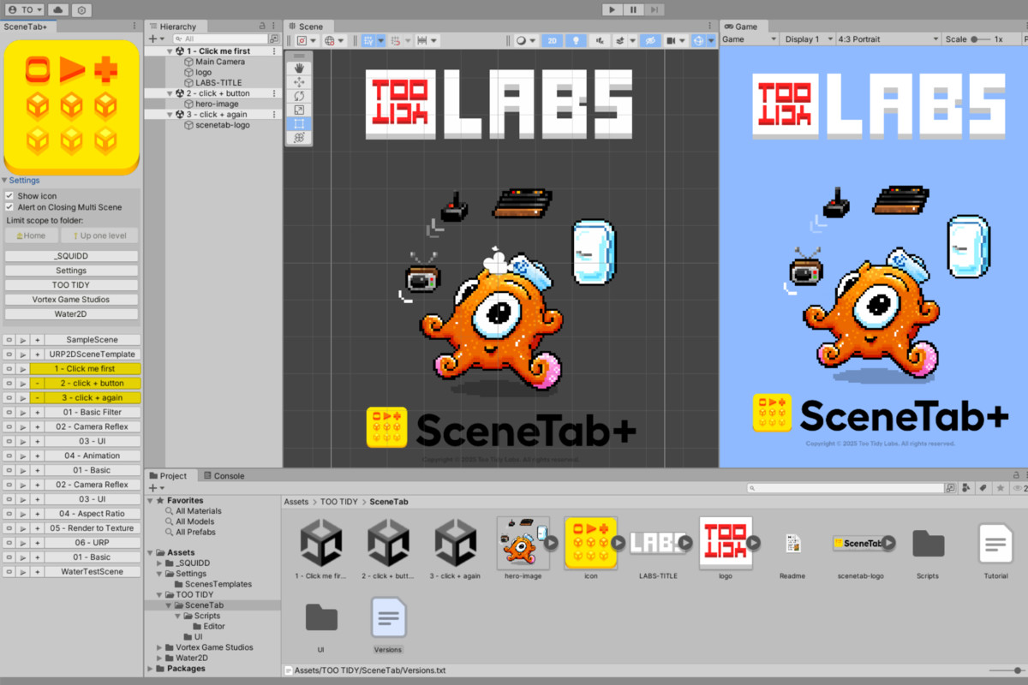Viewport: 1028px width, 685px height.
Task: Click minus button for 2 - click + button
Action: click(37, 383)
